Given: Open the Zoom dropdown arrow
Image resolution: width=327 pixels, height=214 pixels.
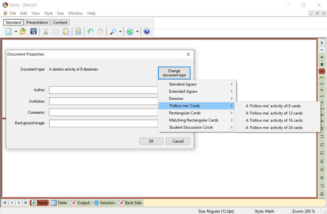Looking at the screenshot, I should pos(120,32).
